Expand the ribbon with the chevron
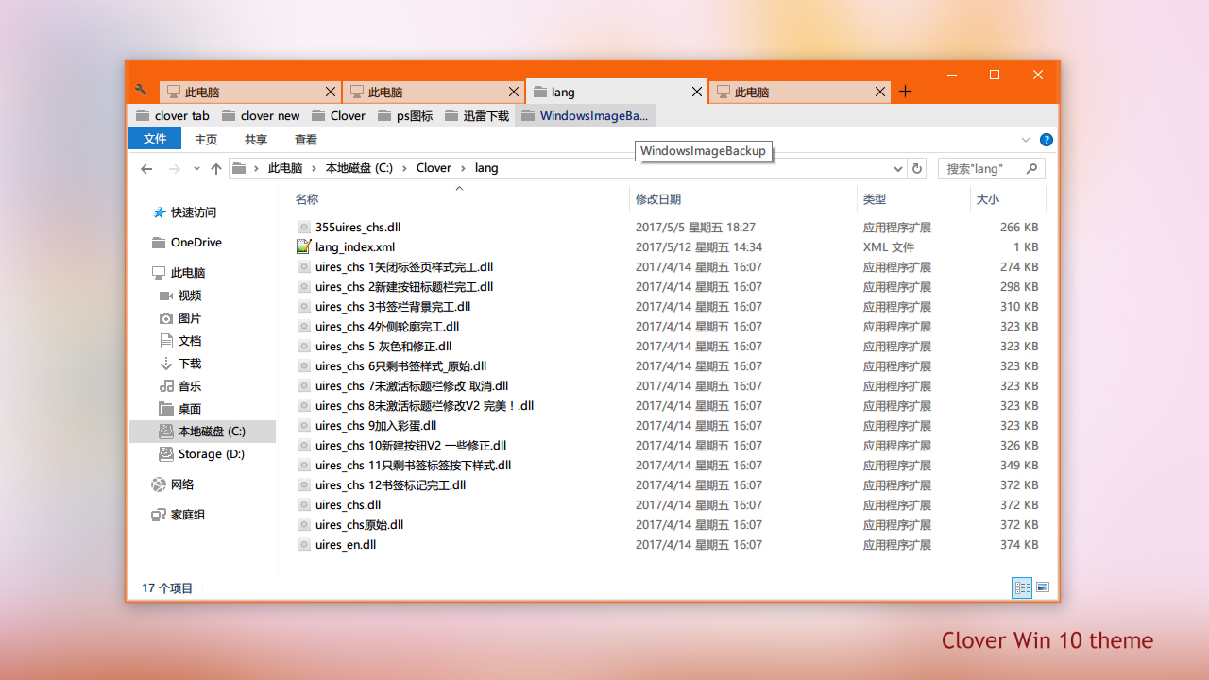1209x680 pixels. [x=1026, y=140]
